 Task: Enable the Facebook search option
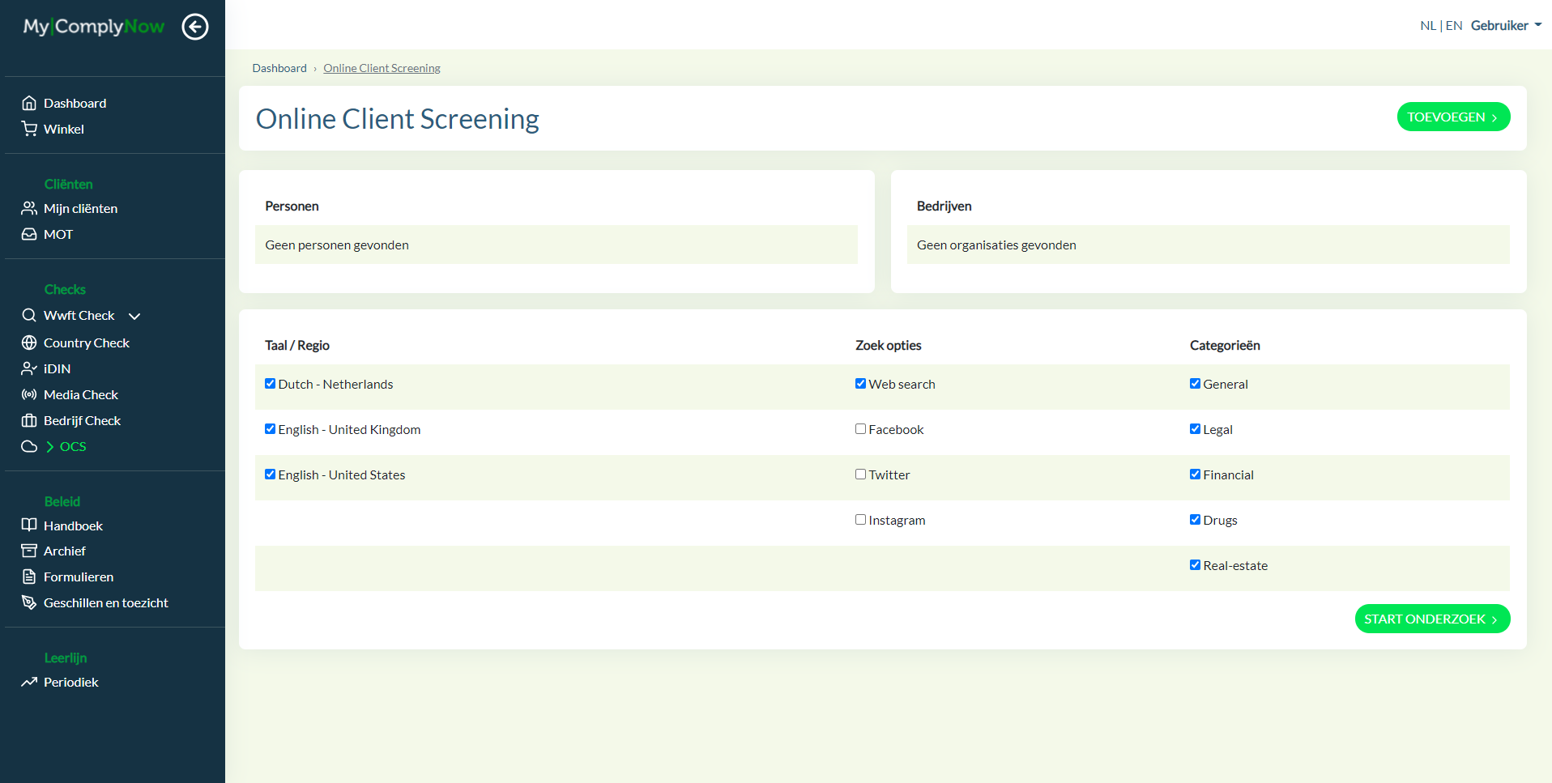click(860, 429)
